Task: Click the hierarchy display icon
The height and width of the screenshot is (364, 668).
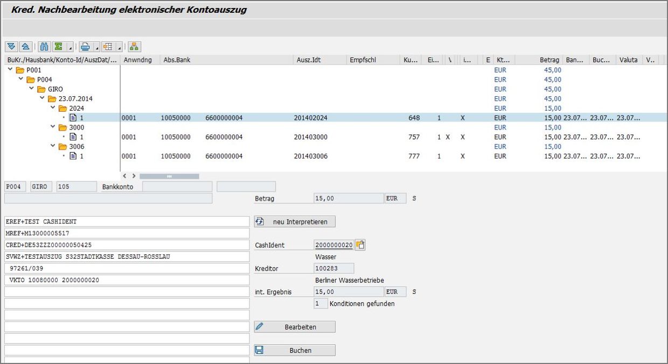Action: [134, 47]
